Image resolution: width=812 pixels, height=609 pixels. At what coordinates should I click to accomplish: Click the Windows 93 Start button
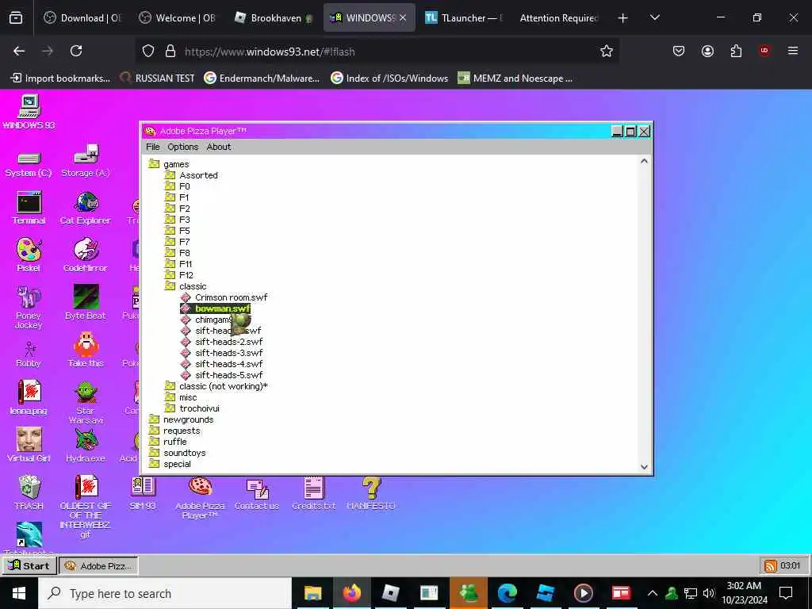click(29, 565)
